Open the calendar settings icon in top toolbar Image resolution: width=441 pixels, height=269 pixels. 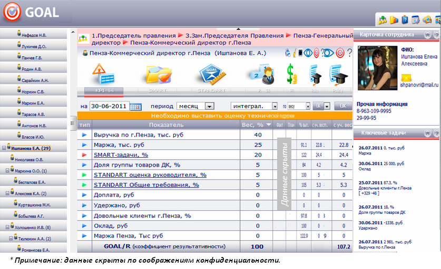(415, 19)
